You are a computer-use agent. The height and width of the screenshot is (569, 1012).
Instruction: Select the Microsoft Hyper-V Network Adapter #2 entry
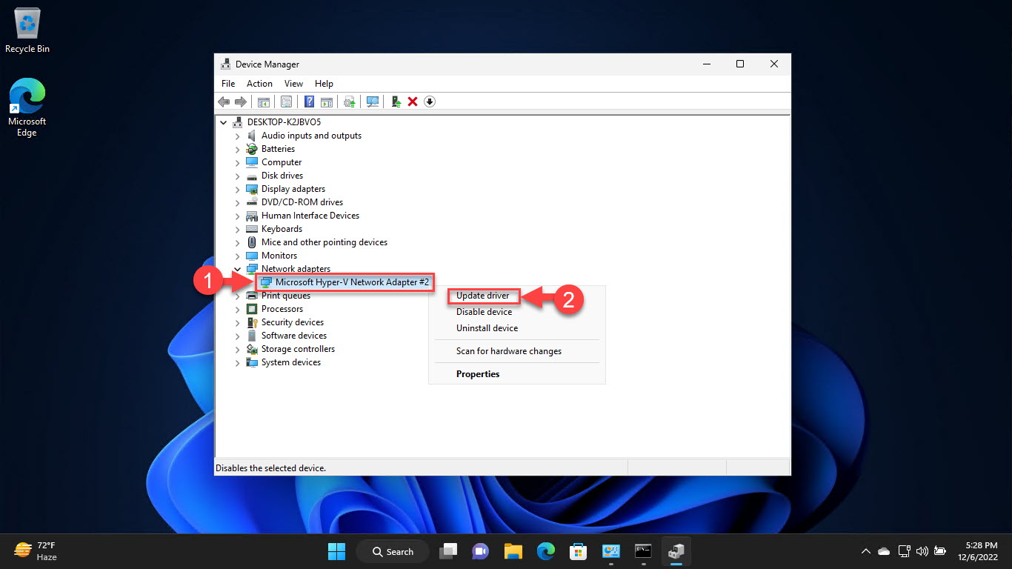(345, 282)
